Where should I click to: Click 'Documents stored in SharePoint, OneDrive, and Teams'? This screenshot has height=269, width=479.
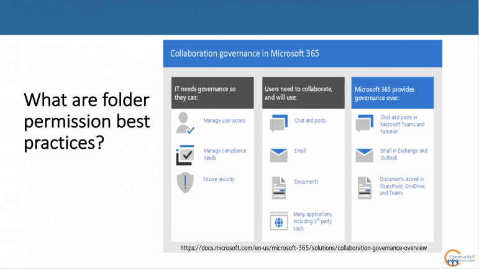[x=403, y=186]
